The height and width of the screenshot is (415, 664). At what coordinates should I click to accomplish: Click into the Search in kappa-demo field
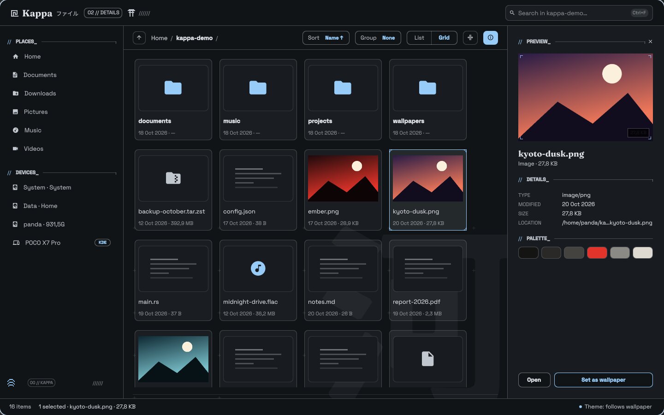(579, 13)
